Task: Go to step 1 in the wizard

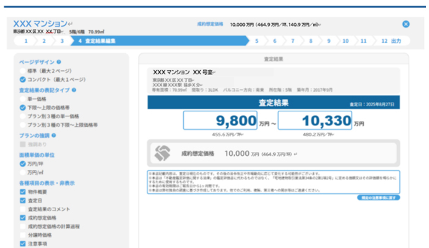Action: 26,41
